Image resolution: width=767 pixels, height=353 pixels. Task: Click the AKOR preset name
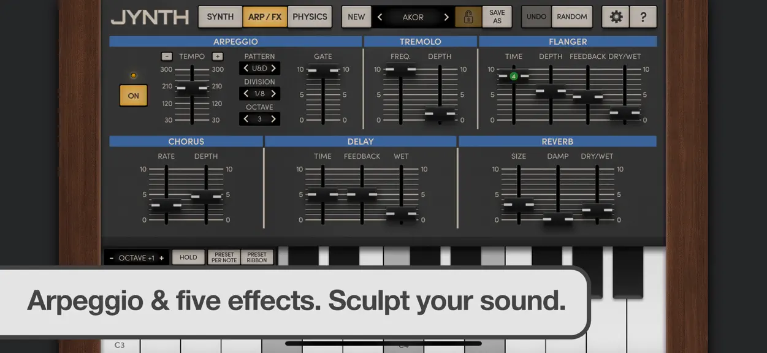tap(413, 17)
